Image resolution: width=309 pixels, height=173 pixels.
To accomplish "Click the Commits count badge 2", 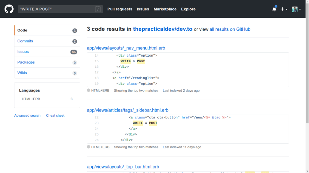I will (74, 41).
